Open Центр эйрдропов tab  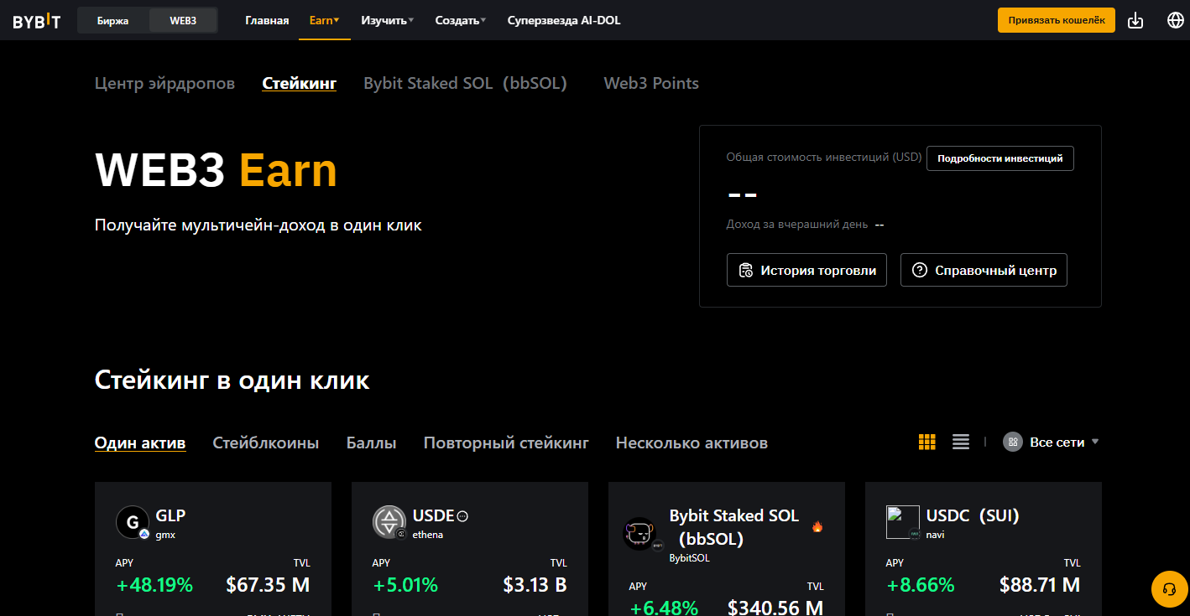pos(164,83)
